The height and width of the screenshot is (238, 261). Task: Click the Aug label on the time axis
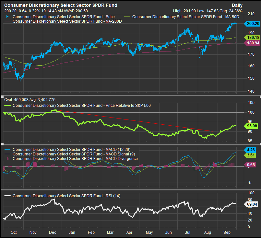(208, 232)
